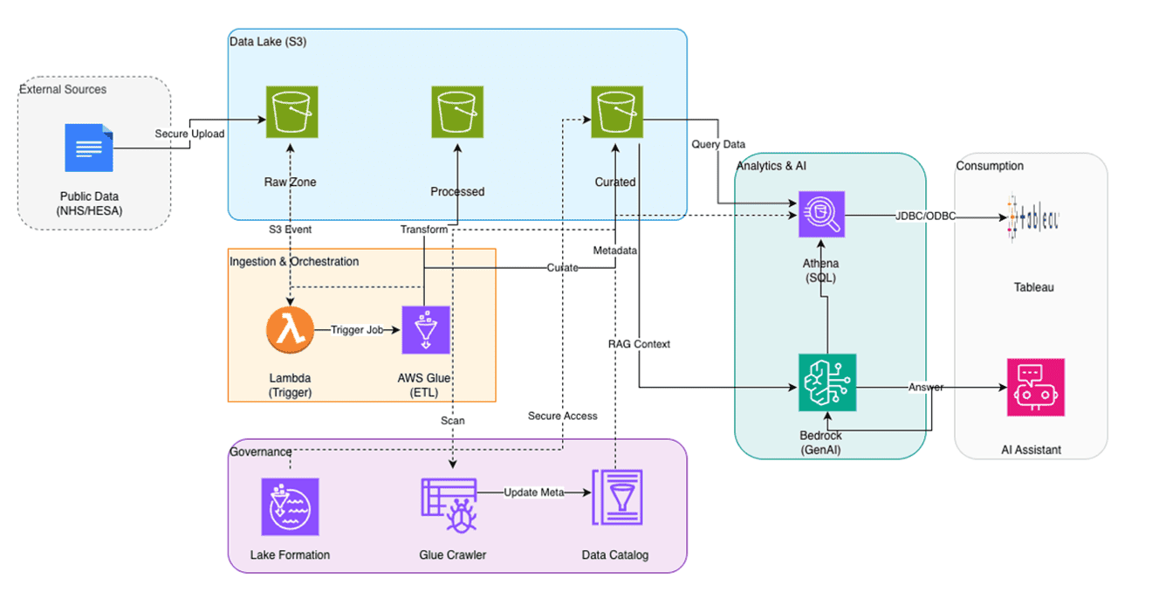Viewport: 1152px width, 592px height.
Task: Click the Processed S3 bucket icon
Action: [x=456, y=112]
